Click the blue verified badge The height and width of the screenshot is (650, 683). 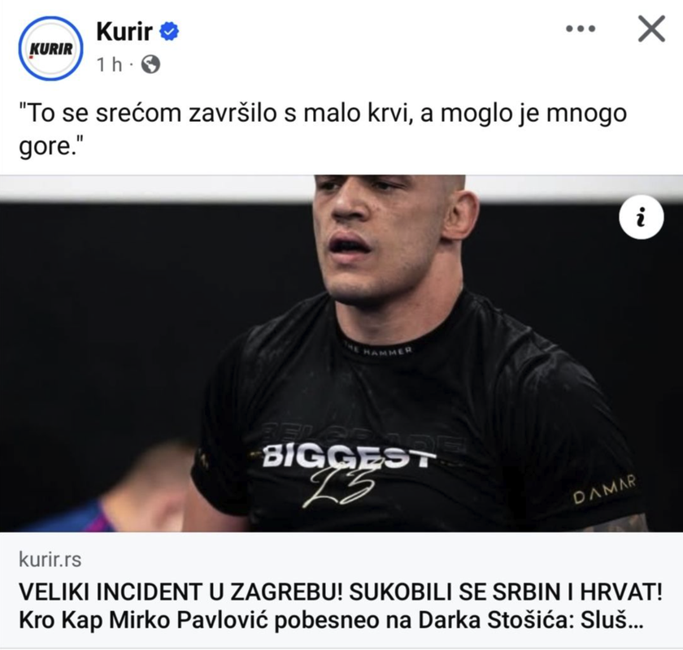(x=169, y=32)
